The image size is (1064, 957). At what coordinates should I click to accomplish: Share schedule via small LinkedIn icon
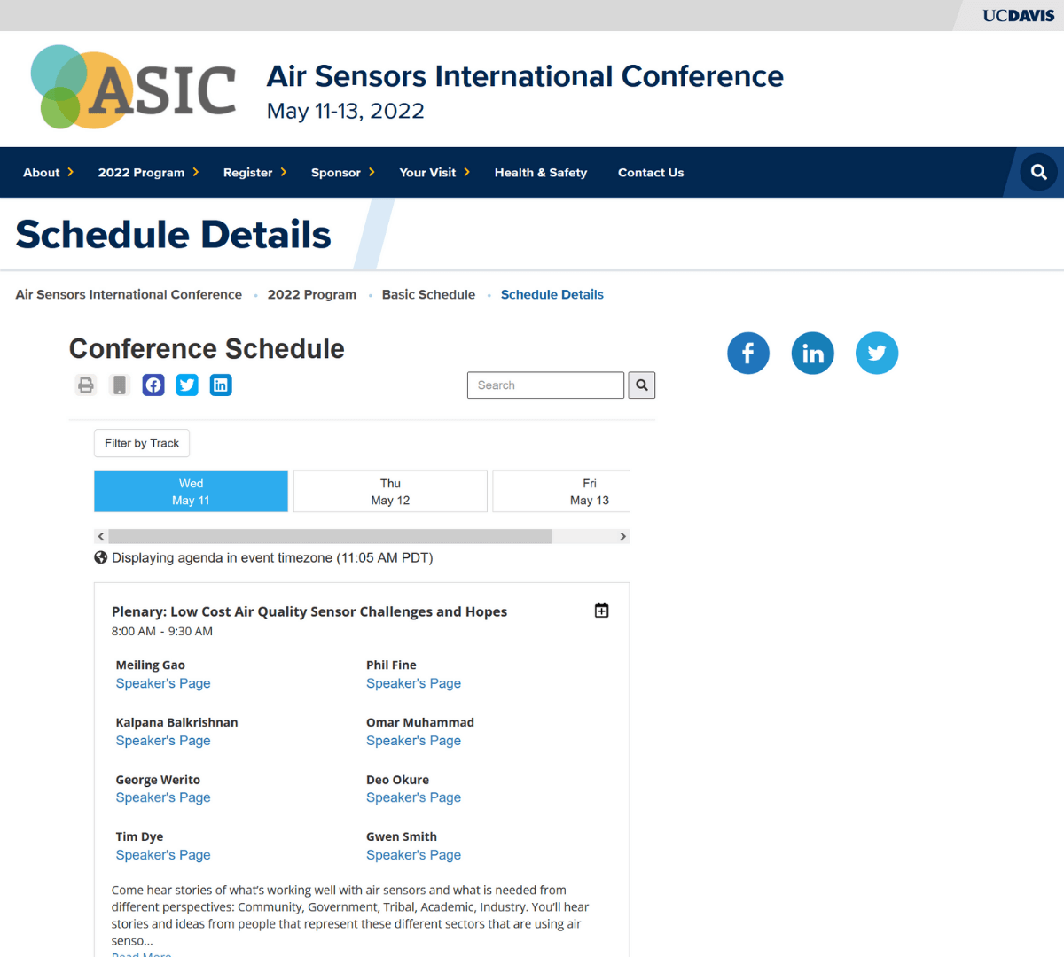point(221,385)
